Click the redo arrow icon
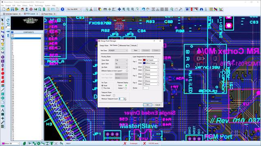The image size is (261, 146). point(148,9)
